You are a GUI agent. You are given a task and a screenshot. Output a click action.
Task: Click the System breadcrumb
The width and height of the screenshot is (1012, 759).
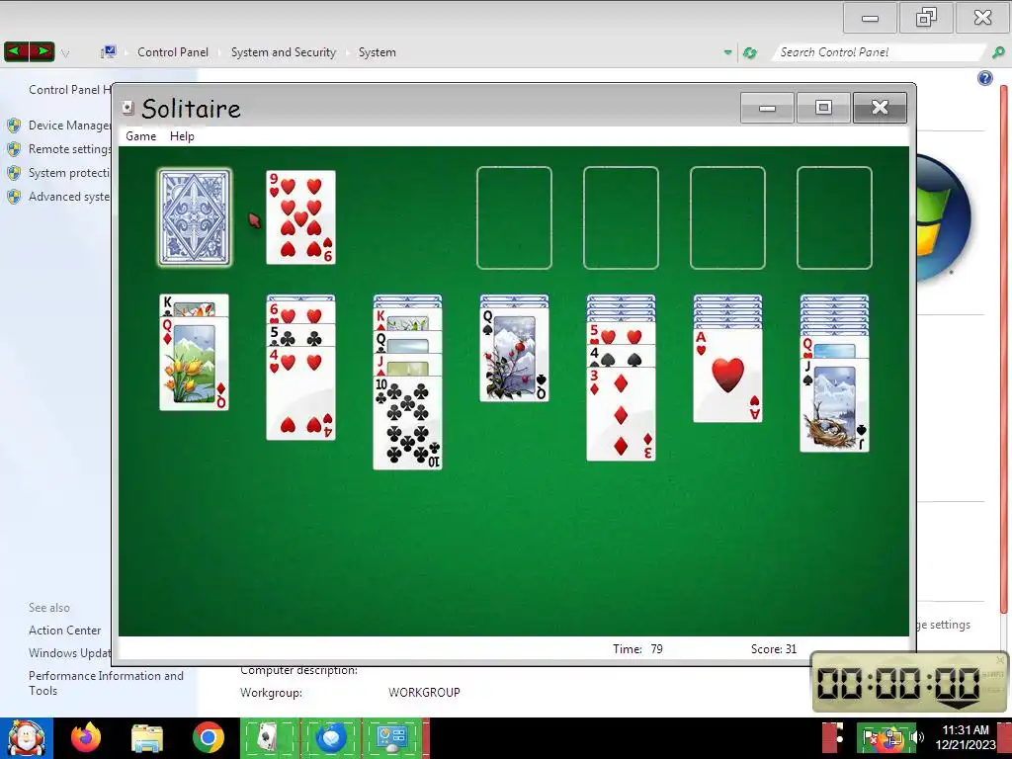(x=377, y=52)
